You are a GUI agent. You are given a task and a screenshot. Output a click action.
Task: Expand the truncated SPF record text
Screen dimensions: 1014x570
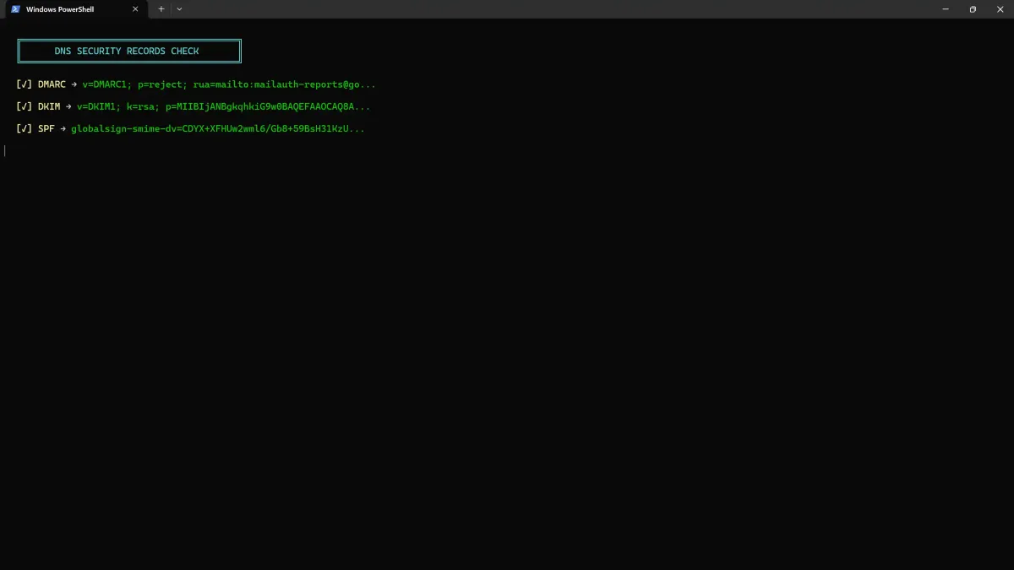[x=357, y=128]
